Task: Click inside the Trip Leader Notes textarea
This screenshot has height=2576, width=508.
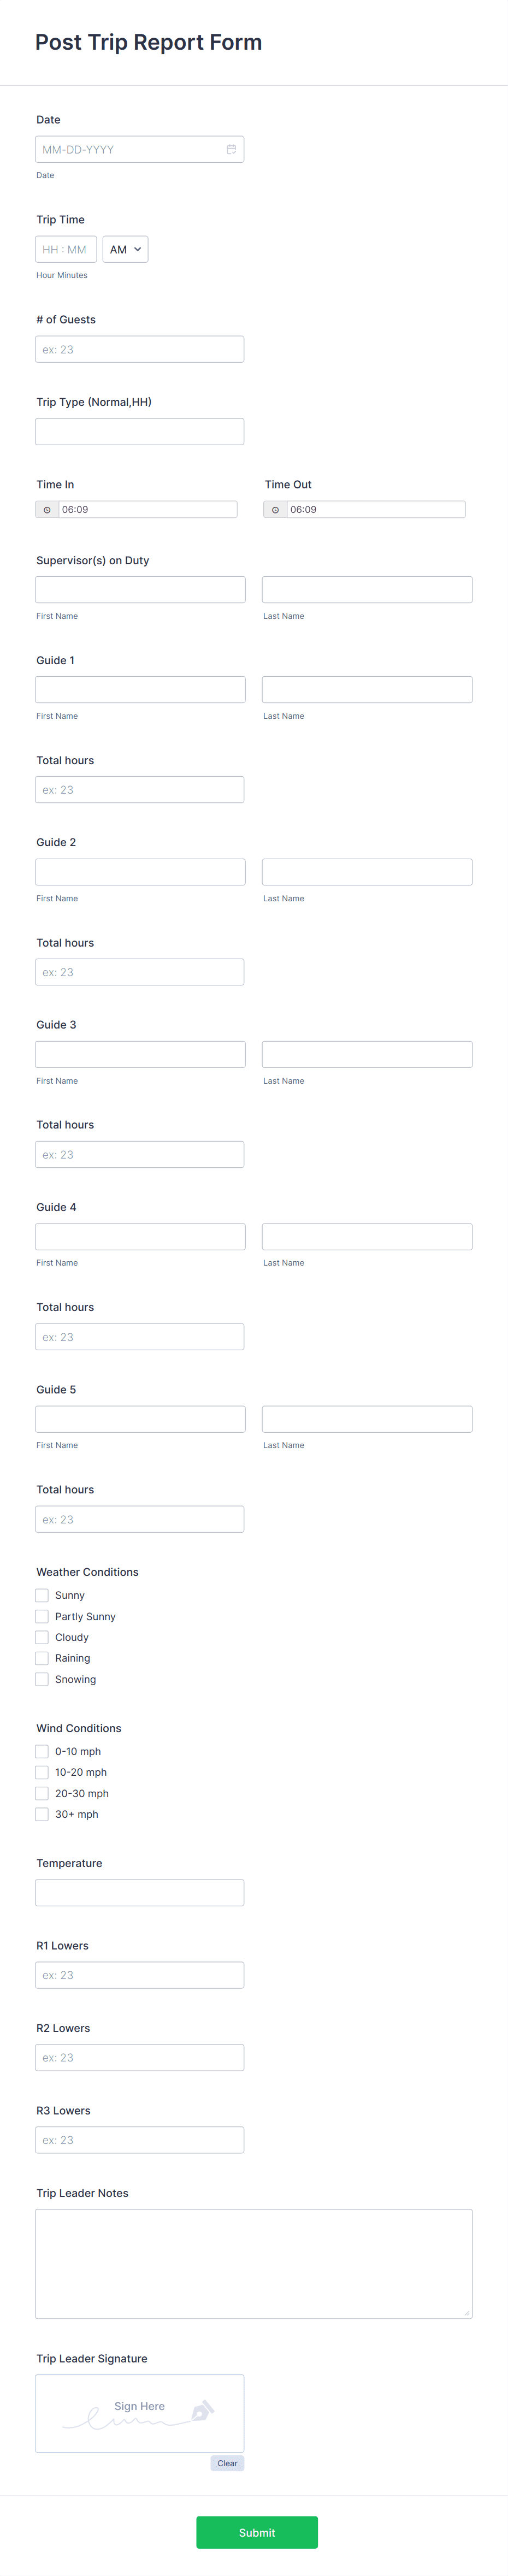Action: tap(254, 2263)
